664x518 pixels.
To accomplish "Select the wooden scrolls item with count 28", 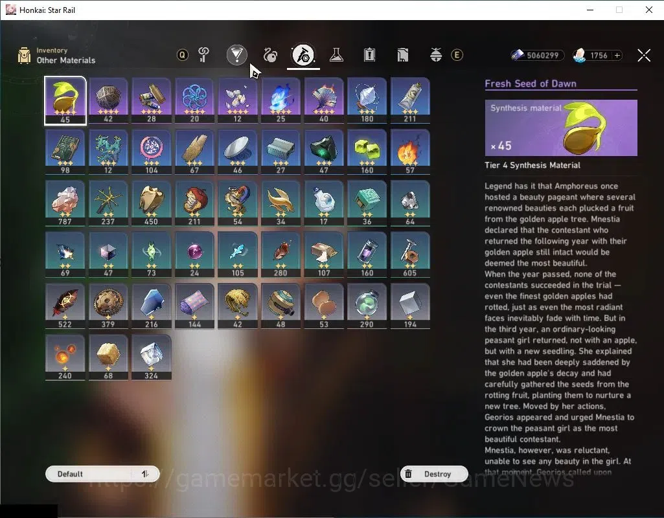I will 151,101.
